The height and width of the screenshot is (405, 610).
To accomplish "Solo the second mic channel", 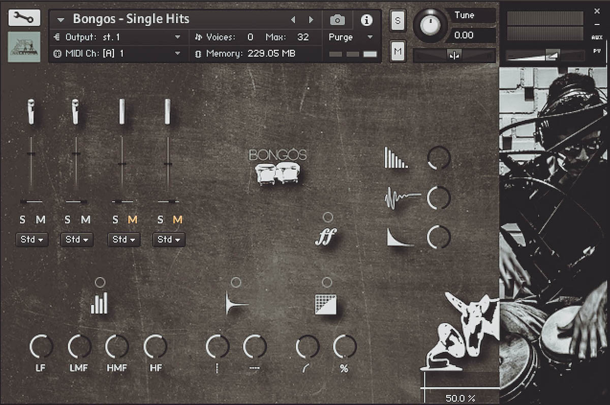I will 67,220.
